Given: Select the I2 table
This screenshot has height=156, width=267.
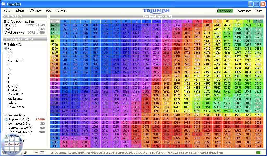Looking at the screenshot, I should point(9,82).
